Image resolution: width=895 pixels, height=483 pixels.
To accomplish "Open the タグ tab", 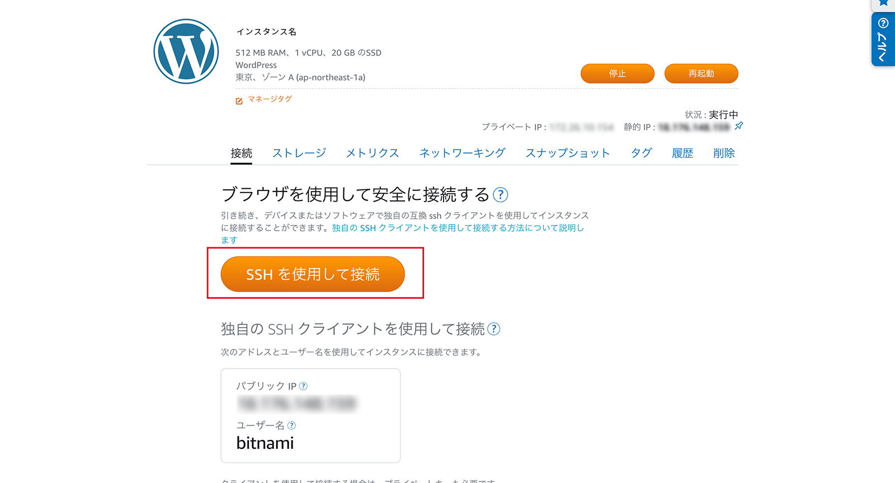I will [642, 153].
